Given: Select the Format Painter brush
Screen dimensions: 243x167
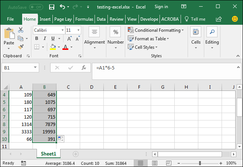Looking at the screenshot, I should (21, 47).
